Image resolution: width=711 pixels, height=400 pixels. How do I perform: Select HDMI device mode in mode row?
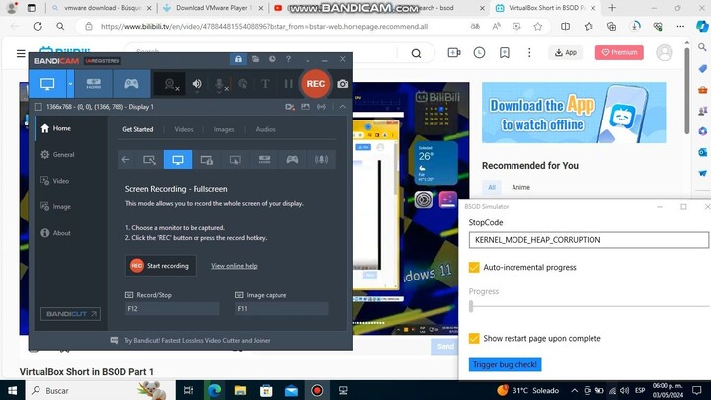264,160
